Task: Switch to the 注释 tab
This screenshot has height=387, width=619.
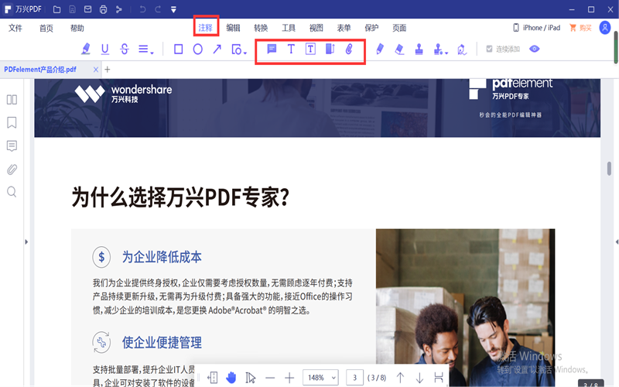Action: pos(206,28)
